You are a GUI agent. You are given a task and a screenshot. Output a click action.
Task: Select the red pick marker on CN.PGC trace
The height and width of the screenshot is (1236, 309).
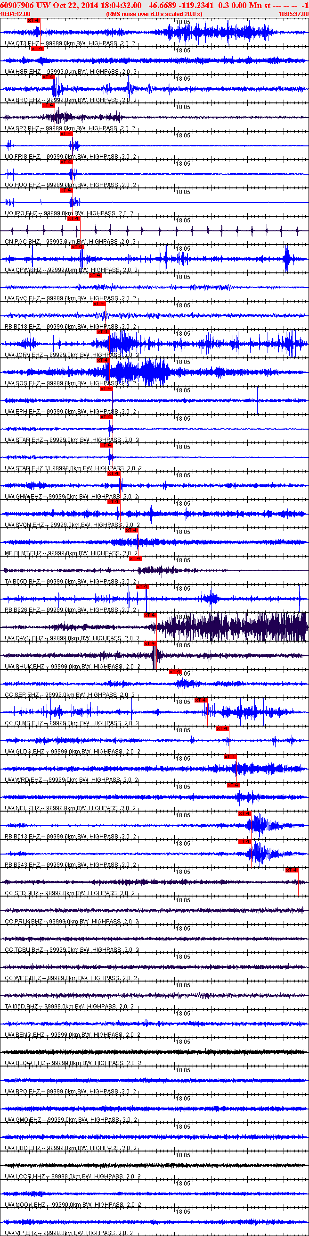tap(73, 219)
